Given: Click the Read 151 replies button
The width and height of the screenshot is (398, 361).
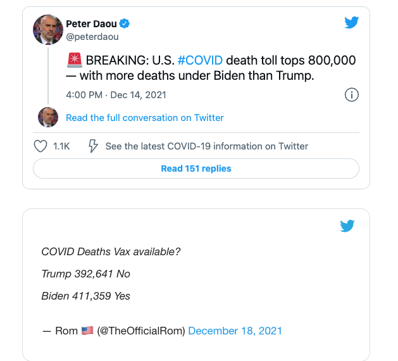Looking at the screenshot, I should tap(196, 168).
